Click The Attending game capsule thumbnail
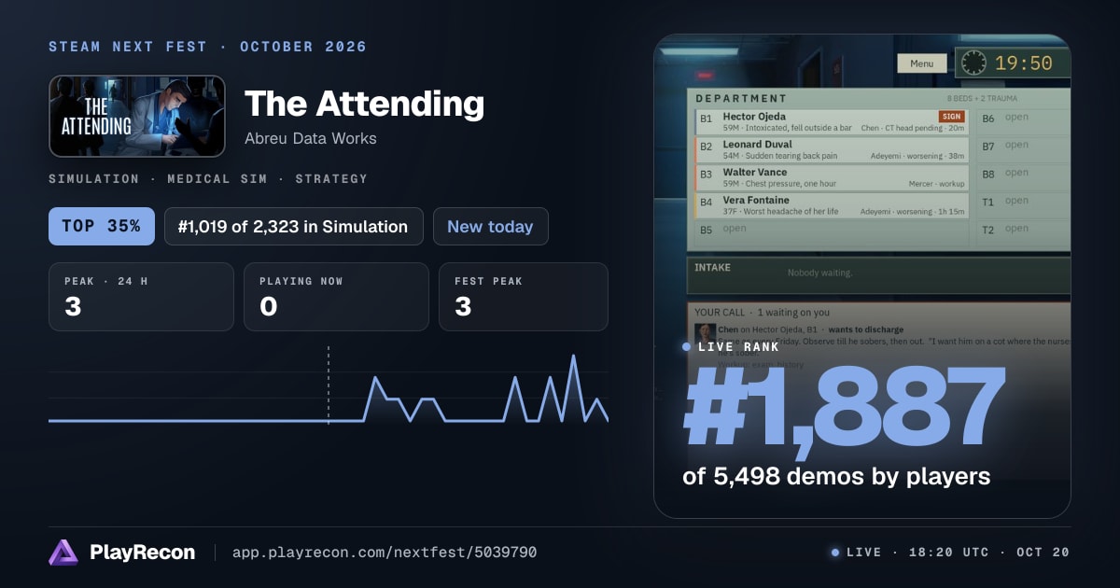This screenshot has height=588, width=1120. (x=137, y=116)
